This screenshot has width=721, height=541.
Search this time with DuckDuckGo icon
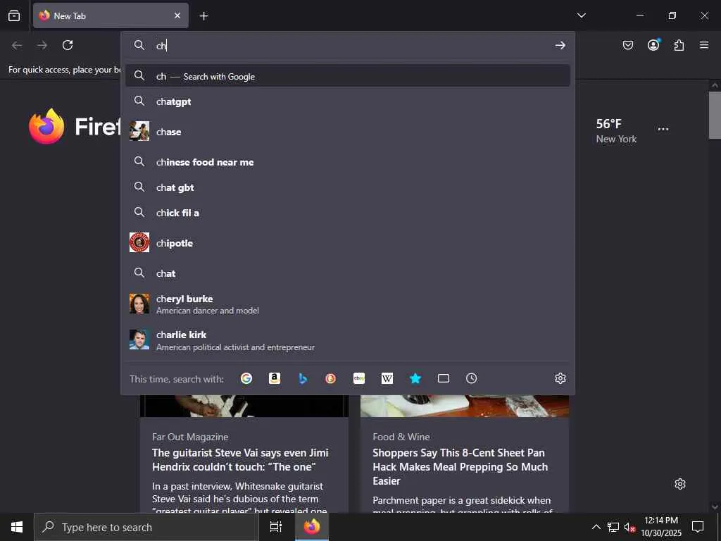tap(331, 378)
